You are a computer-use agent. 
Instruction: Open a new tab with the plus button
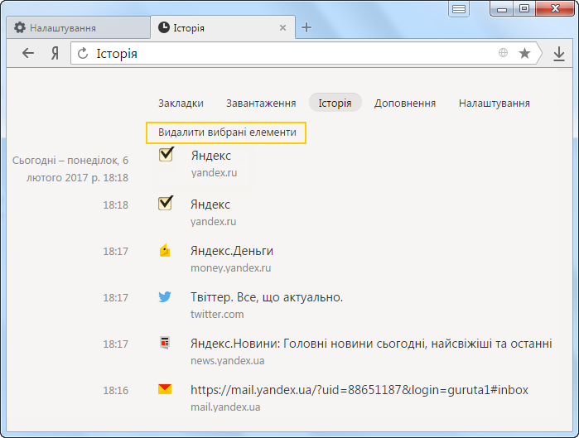(x=306, y=27)
